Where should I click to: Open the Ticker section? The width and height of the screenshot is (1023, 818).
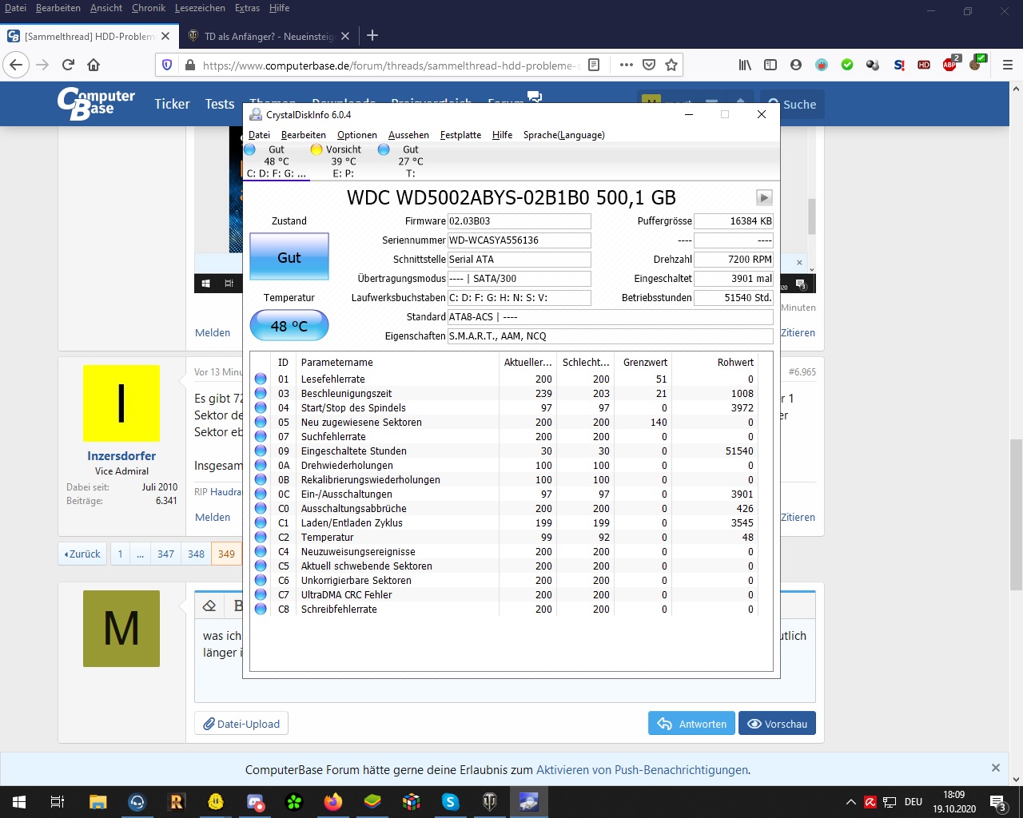click(x=172, y=104)
